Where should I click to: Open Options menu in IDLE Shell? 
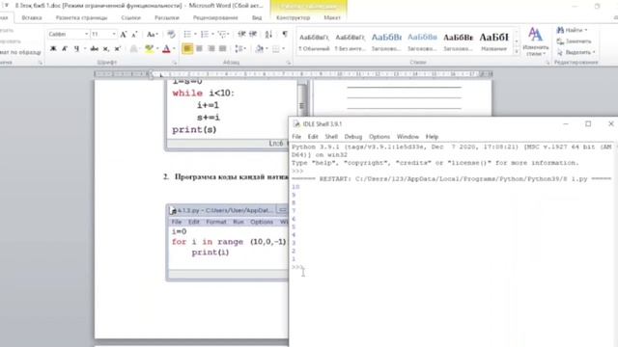pyautogui.click(x=379, y=137)
